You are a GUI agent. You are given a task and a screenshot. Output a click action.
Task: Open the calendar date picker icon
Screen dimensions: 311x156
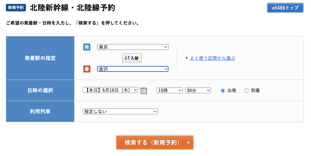point(143,90)
